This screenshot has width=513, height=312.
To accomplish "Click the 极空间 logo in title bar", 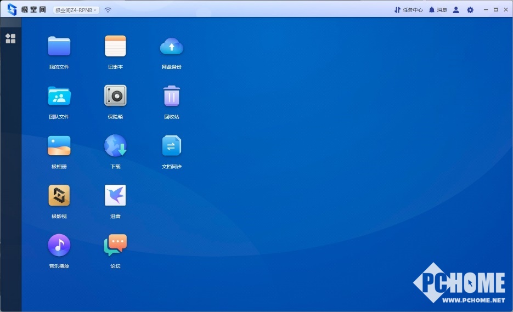I will click(x=27, y=9).
